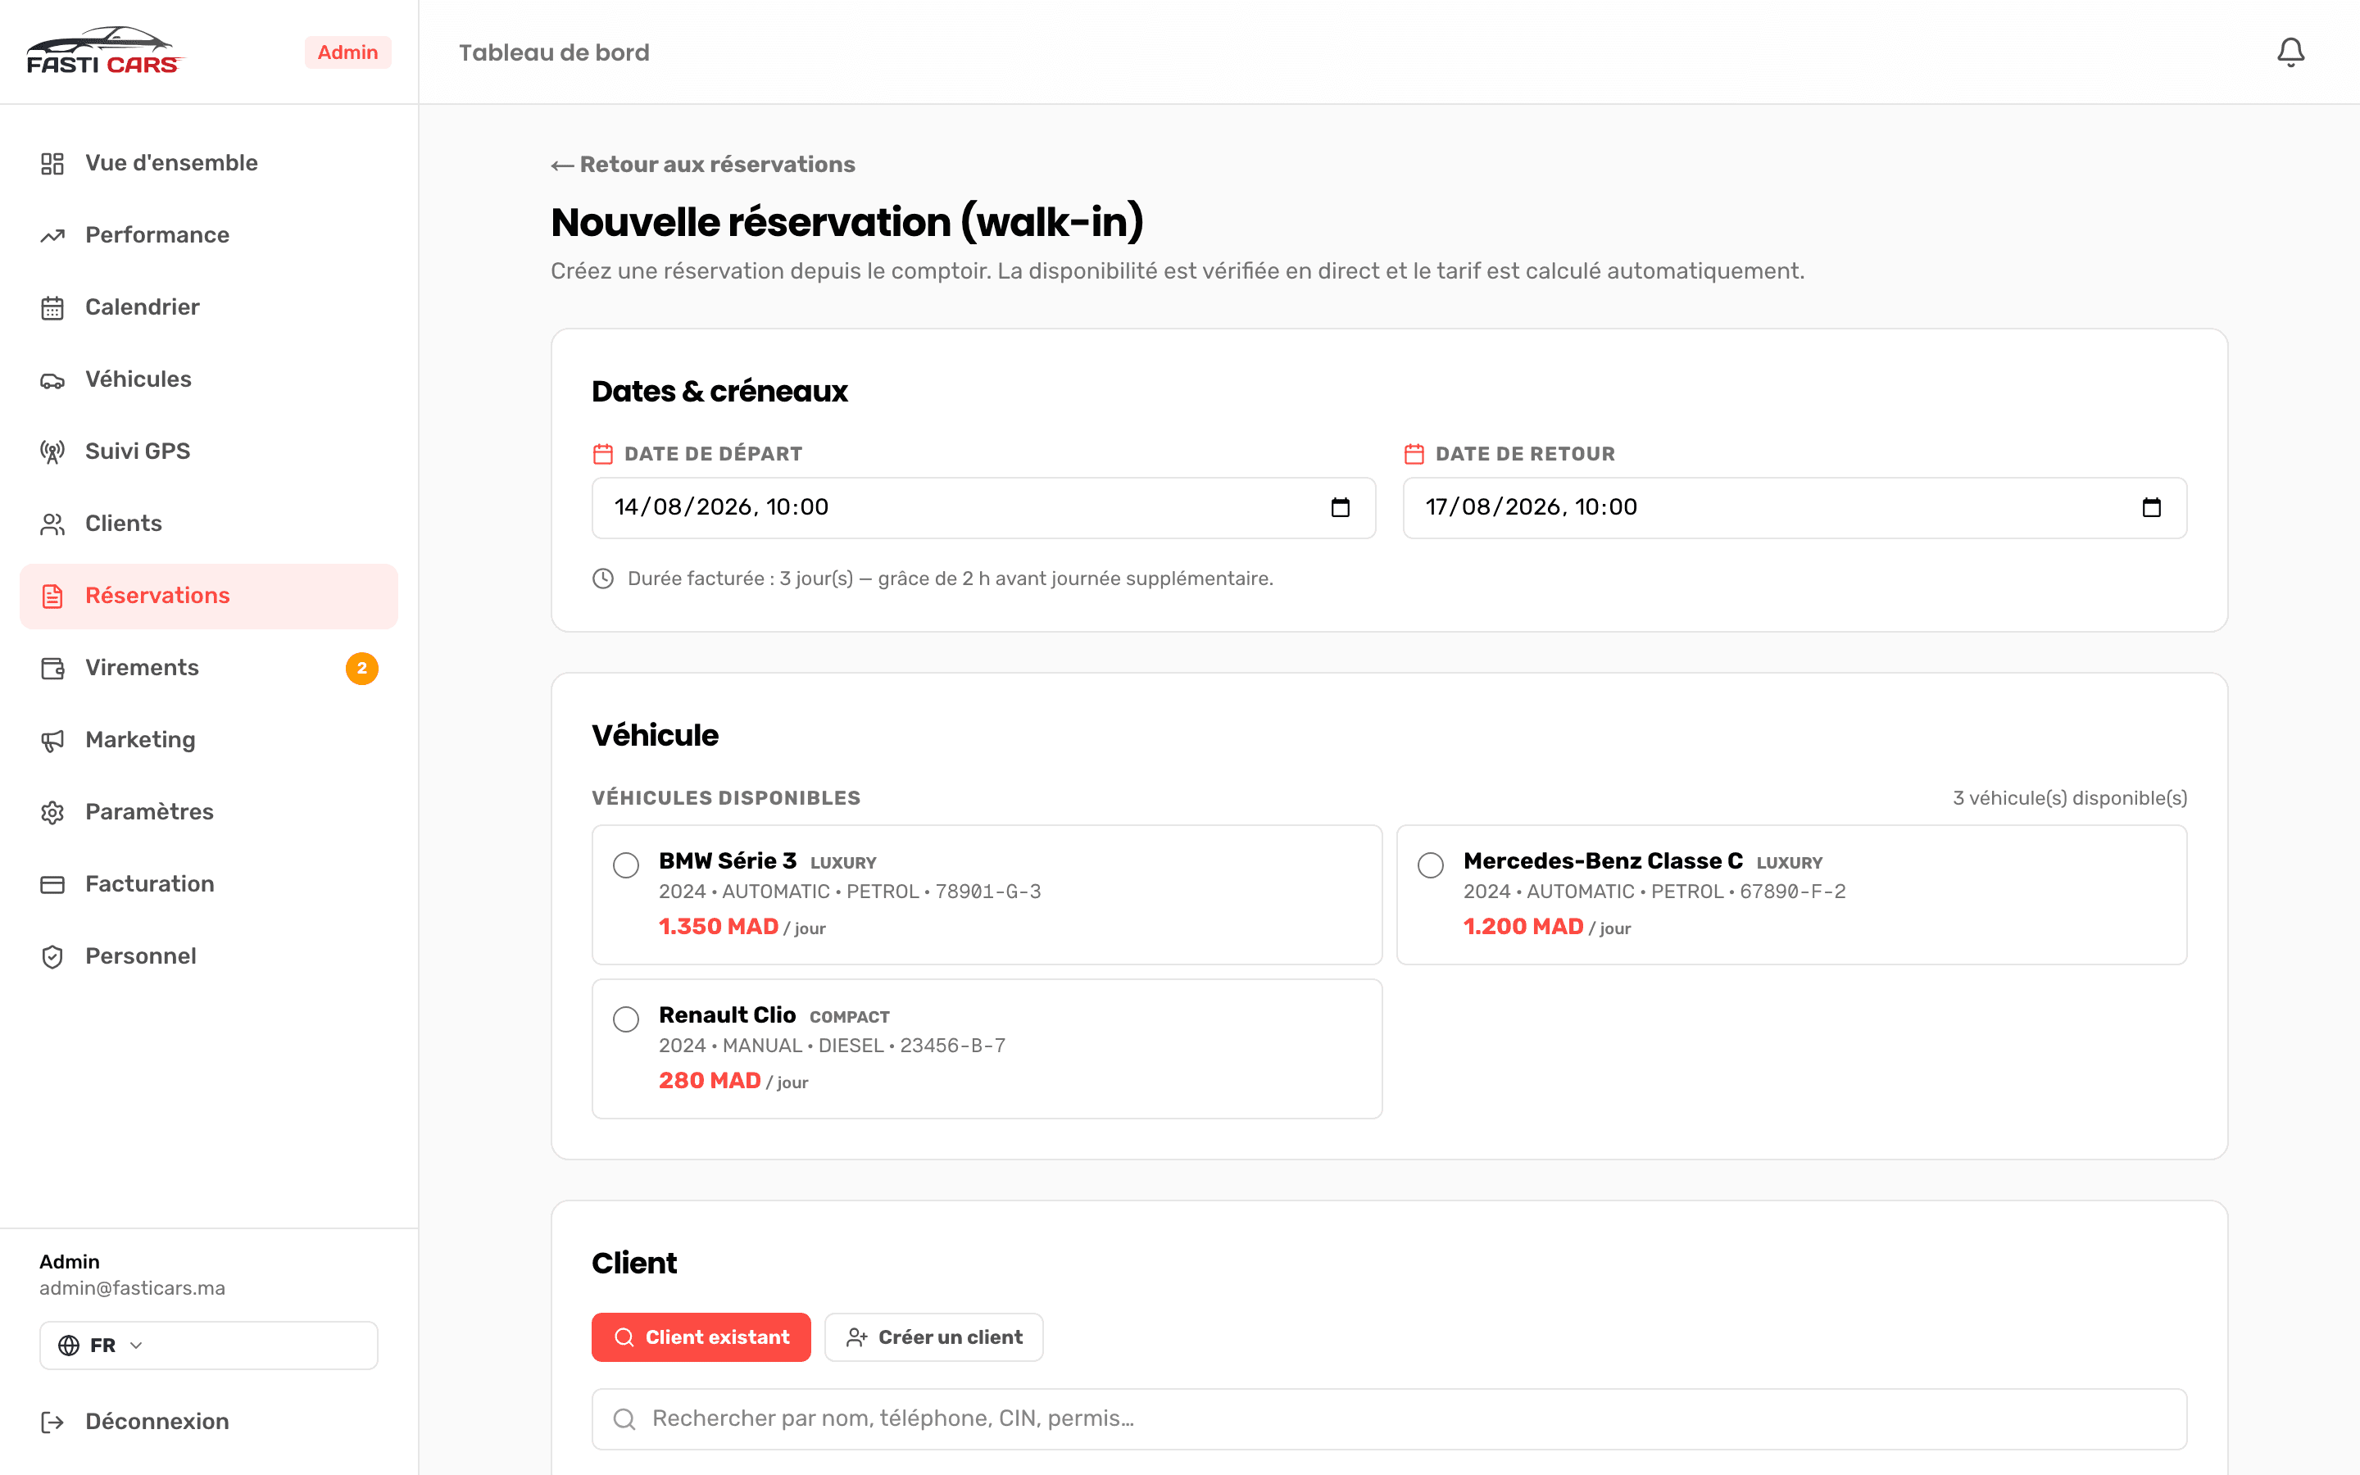
Task: Go to the Performance section
Action: (209, 235)
